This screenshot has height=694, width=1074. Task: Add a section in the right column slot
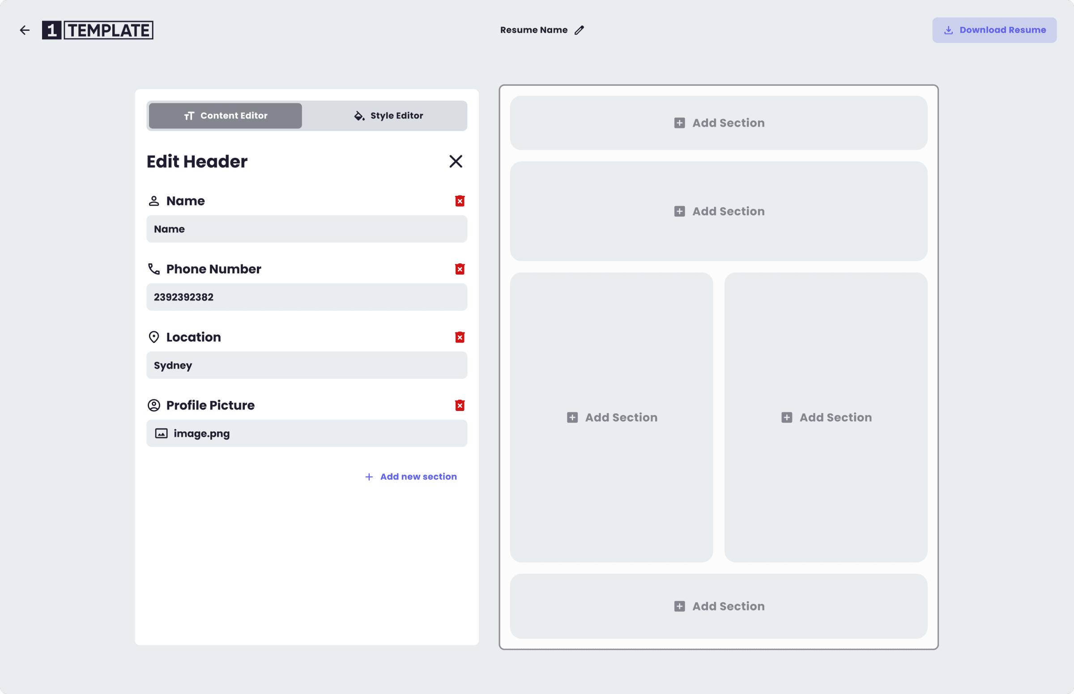pos(826,417)
